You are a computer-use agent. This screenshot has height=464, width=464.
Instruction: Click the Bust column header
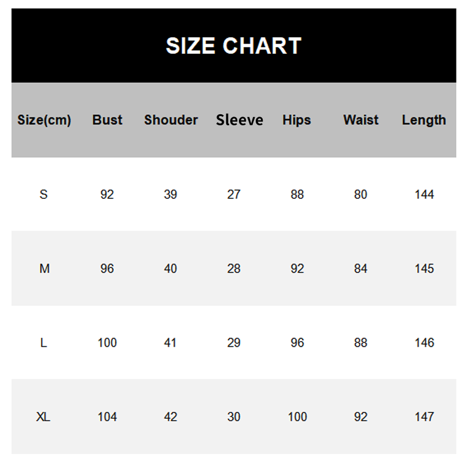[107, 120]
